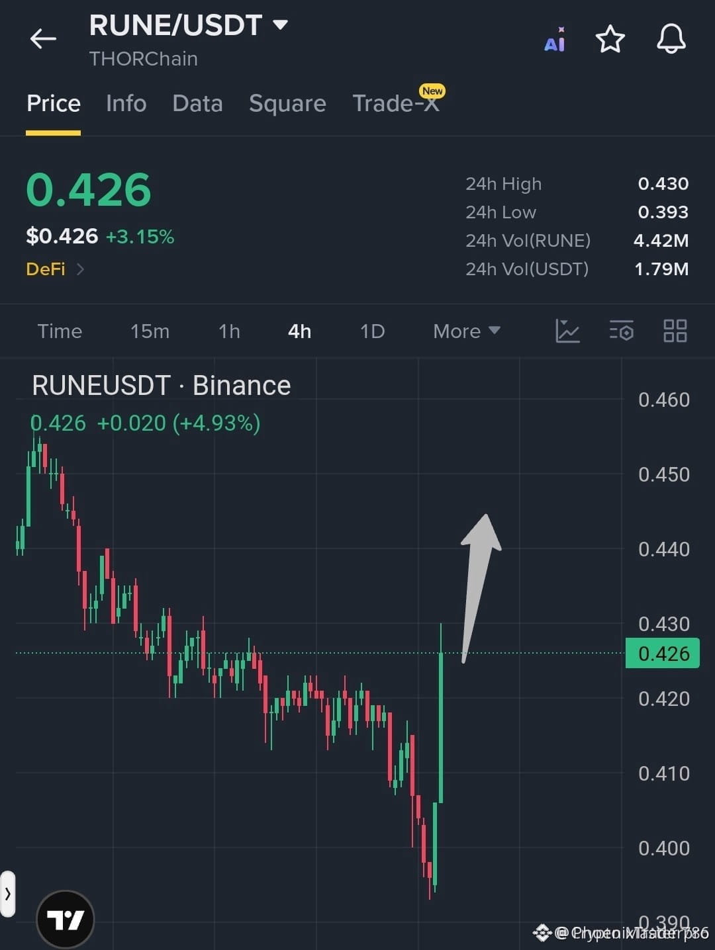Image resolution: width=715 pixels, height=950 pixels.
Task: Switch to the Data tab
Action: [197, 104]
